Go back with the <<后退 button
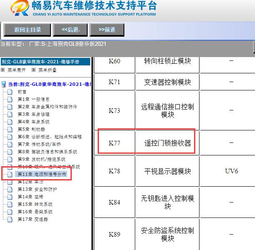Viewport: 255px width, 250px height. pos(70,30)
